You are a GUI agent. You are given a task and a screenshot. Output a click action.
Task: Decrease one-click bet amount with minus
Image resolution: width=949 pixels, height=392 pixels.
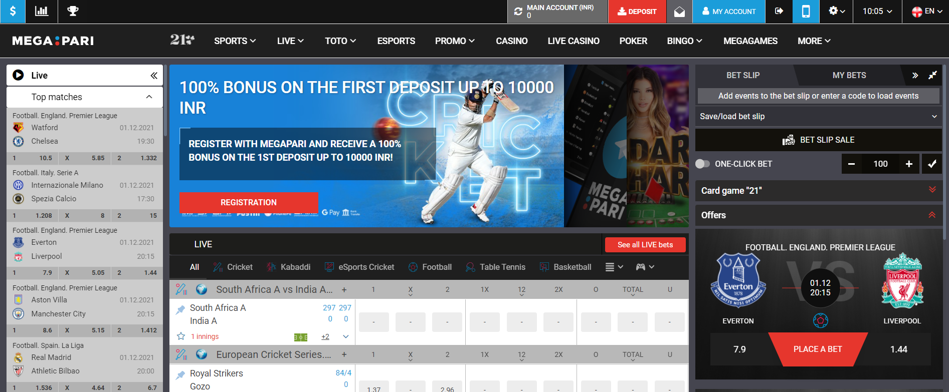click(851, 164)
